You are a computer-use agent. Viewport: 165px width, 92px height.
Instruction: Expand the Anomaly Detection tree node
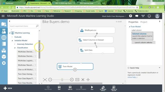click(15, 44)
